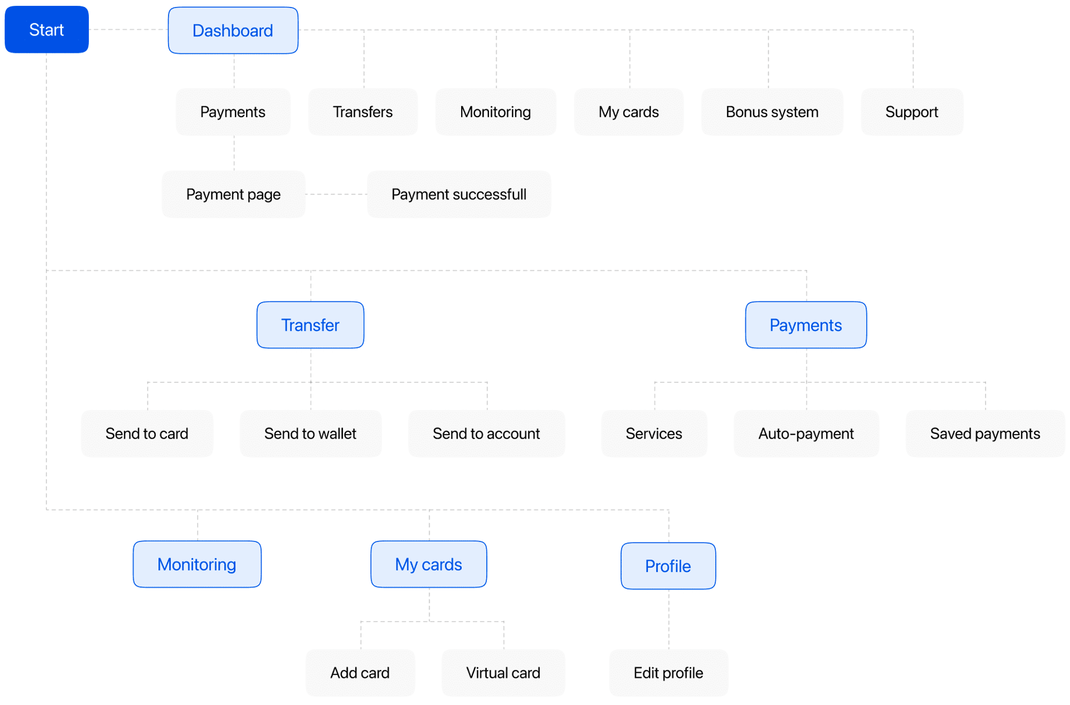This screenshot has height=705, width=1070.
Task: Select the grey Monitoring box under Dashboard
Action: [x=495, y=112]
